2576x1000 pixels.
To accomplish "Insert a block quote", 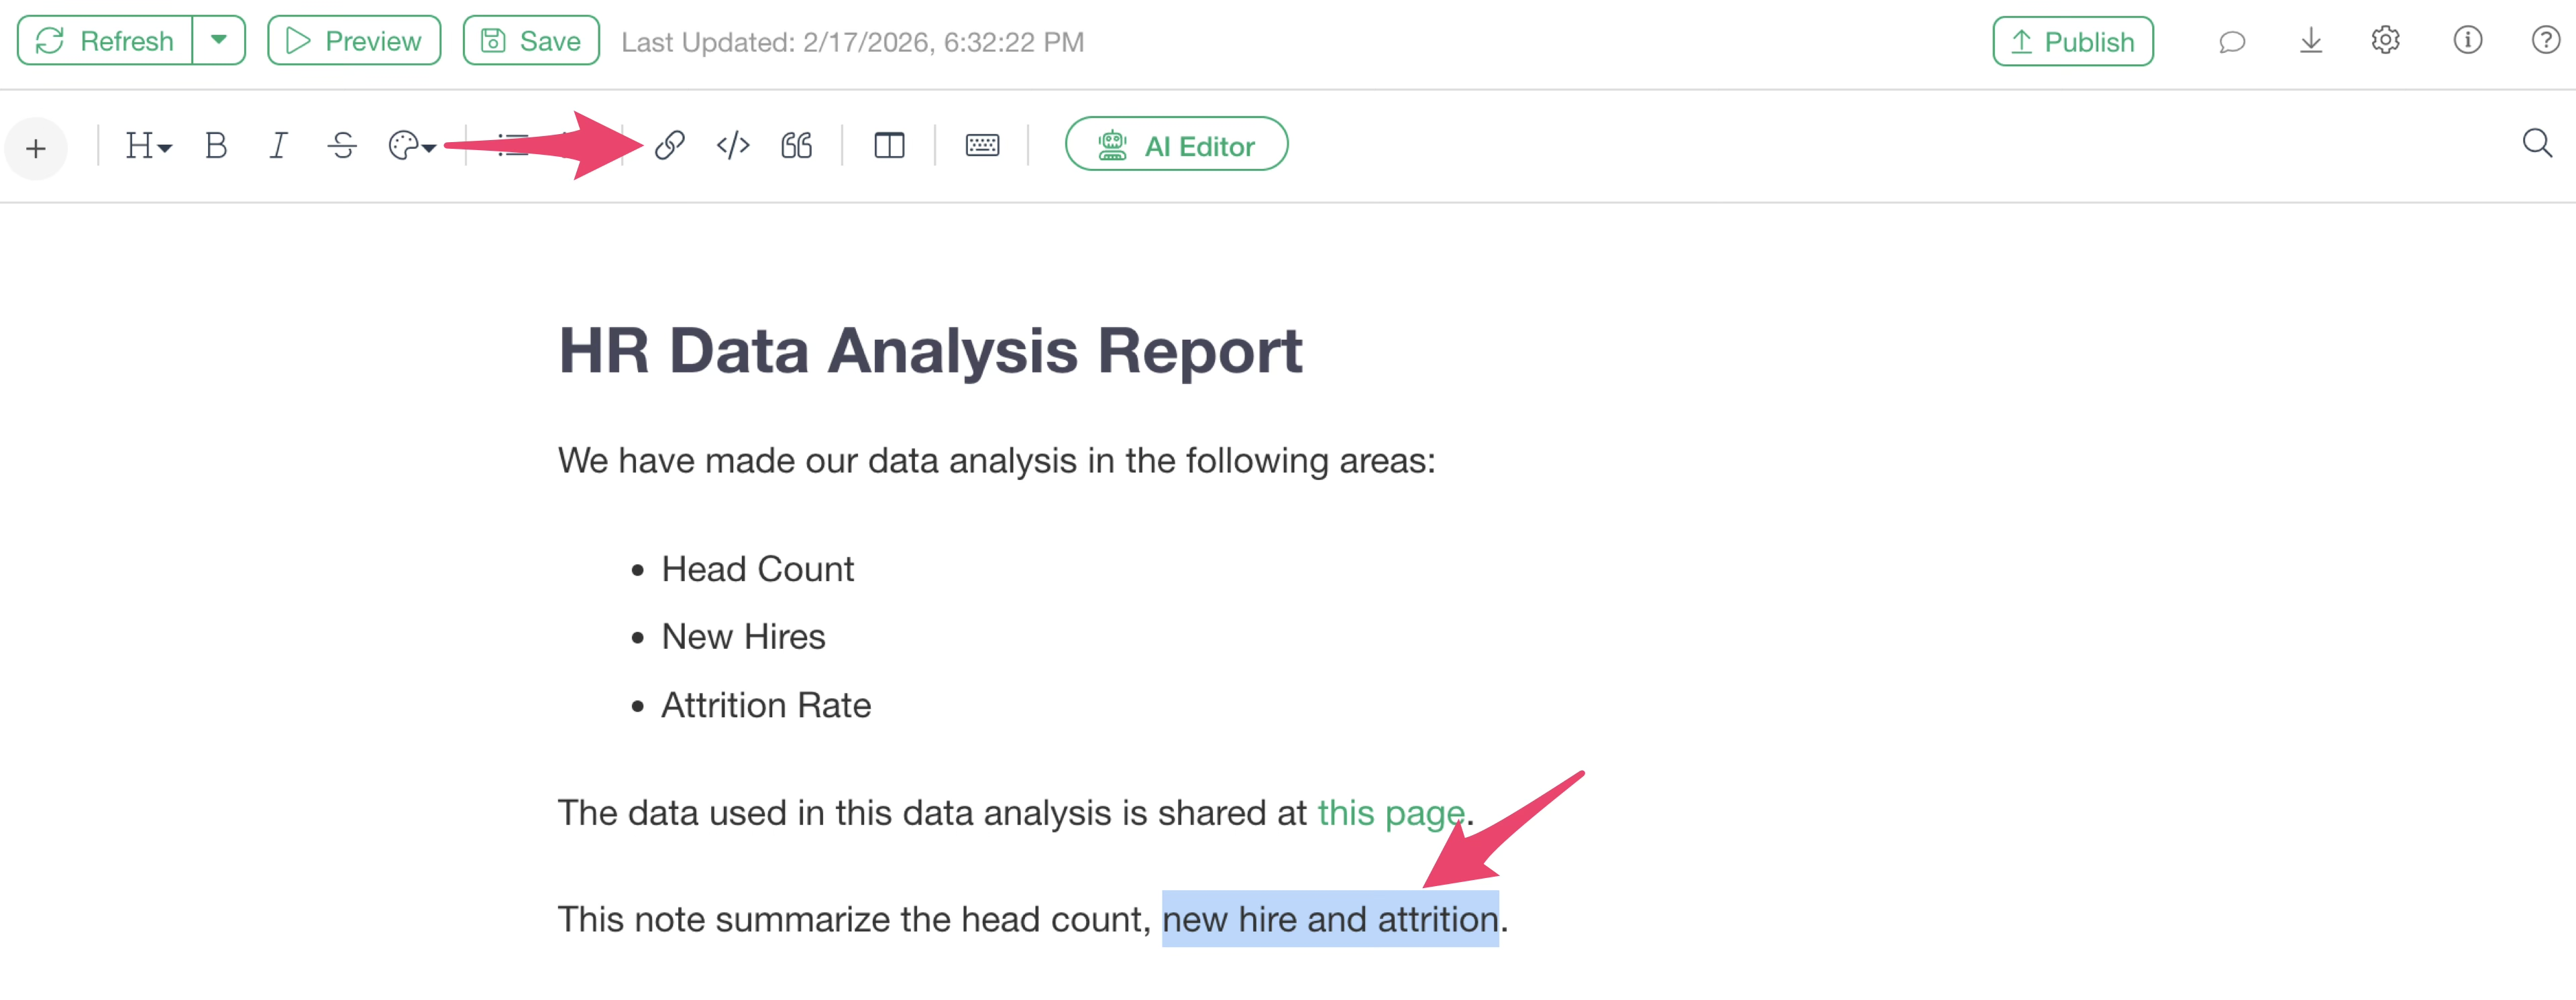I will [796, 146].
